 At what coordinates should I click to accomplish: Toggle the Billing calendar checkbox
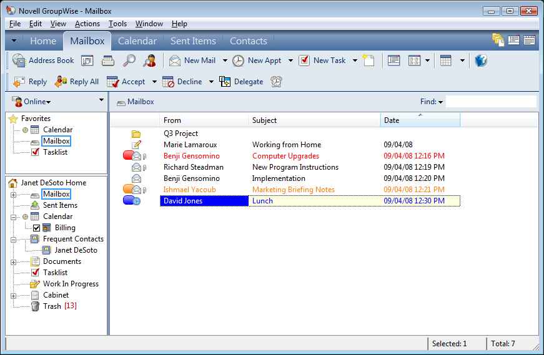[36, 228]
